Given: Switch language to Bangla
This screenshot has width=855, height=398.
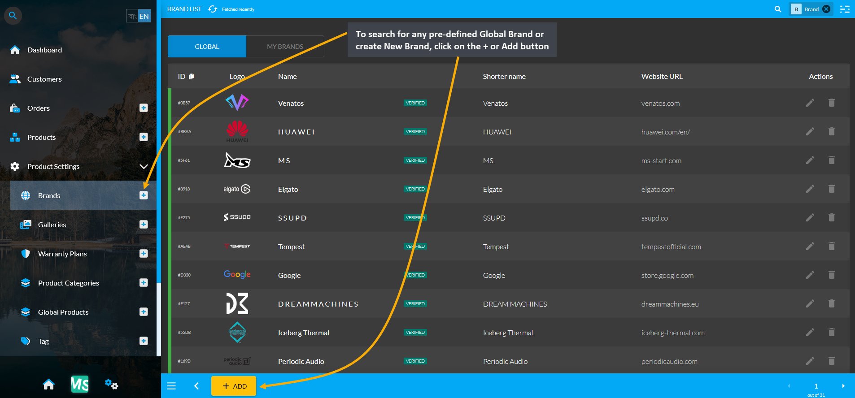Looking at the screenshot, I should click(x=132, y=16).
